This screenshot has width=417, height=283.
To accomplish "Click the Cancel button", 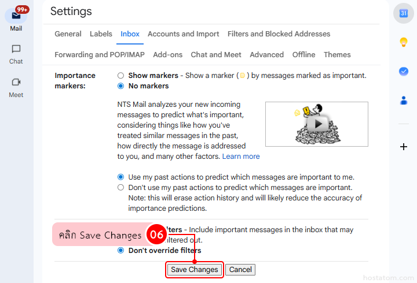I will [x=240, y=270].
